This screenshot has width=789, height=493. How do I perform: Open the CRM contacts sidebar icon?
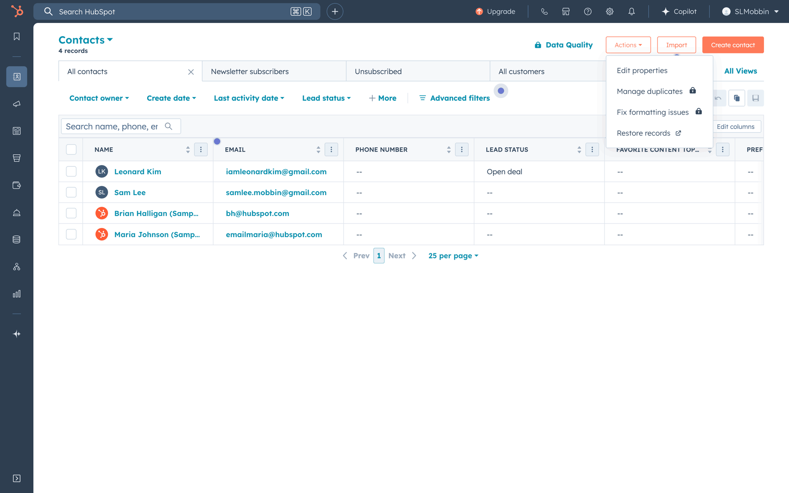coord(16,76)
